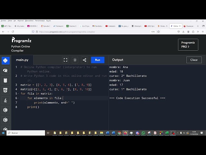The width and height of the screenshot is (206, 155).
Task: Click the Windows Start button
Action: coord(3,133)
